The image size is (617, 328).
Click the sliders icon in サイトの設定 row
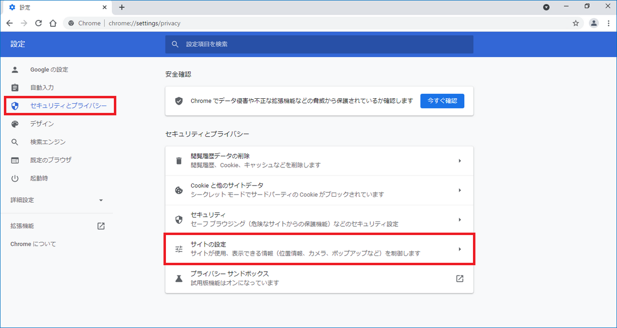(x=179, y=249)
